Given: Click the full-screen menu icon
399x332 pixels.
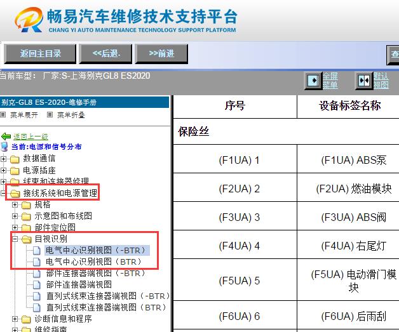Looking at the screenshot, I should coord(313,81).
